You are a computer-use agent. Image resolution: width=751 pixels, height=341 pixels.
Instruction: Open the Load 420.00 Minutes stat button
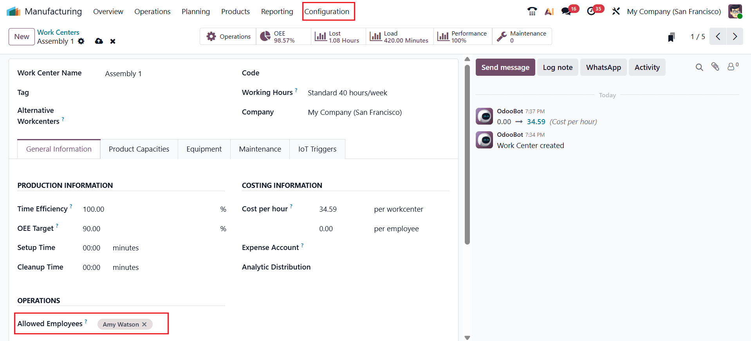tap(399, 36)
